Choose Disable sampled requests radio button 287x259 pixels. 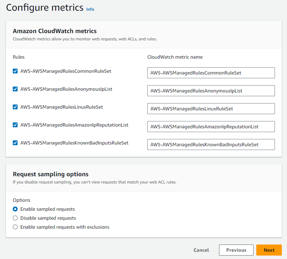[x=15, y=218]
